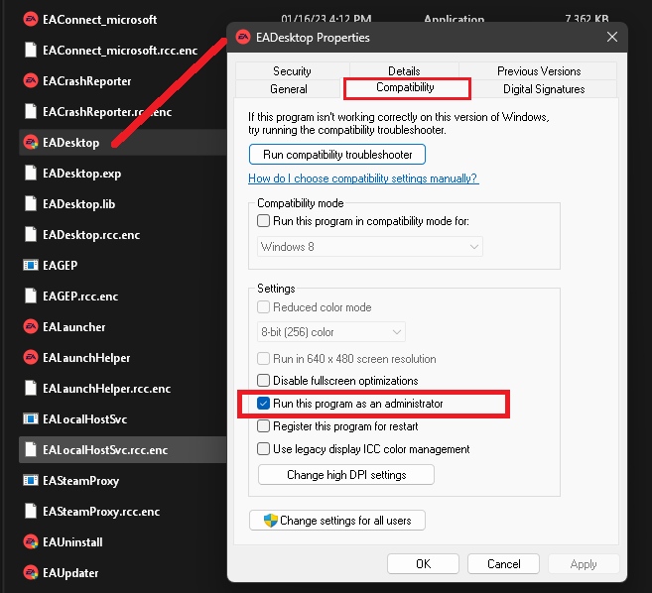
Task: Select the EAUninstall file name
Action: pos(72,542)
